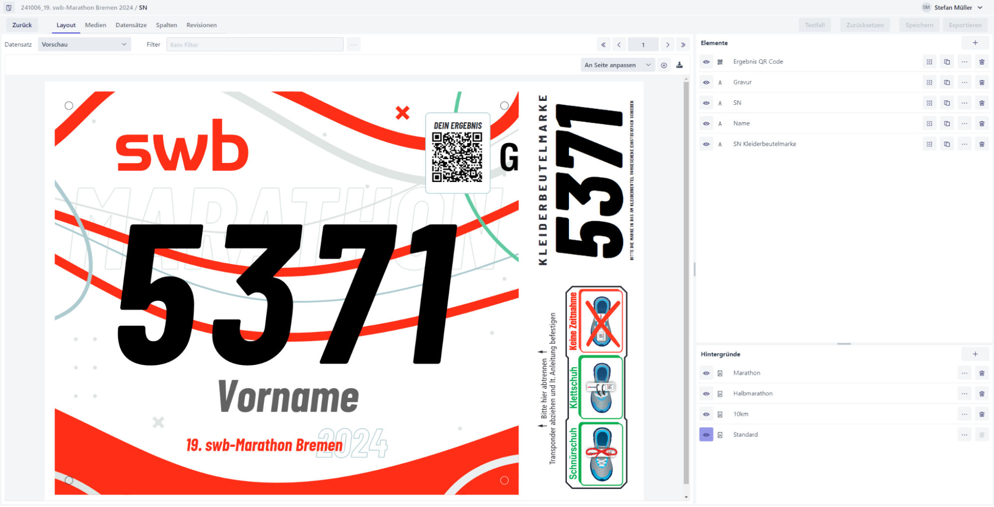Select the Standard background row

(844, 434)
